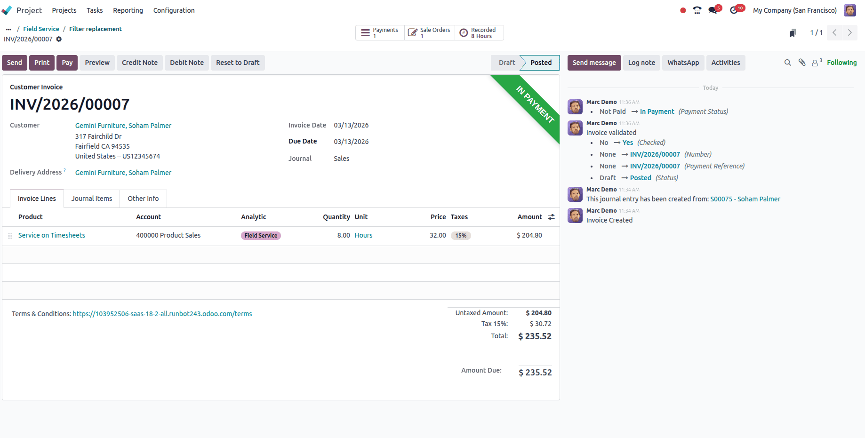Click the Credit Note button
This screenshot has height=438, width=865.
point(139,62)
